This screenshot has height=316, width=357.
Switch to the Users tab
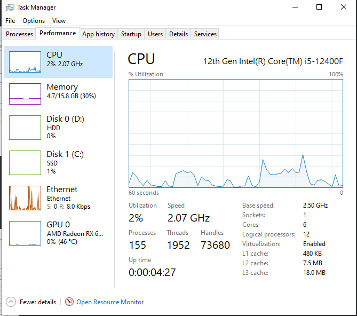coord(155,34)
